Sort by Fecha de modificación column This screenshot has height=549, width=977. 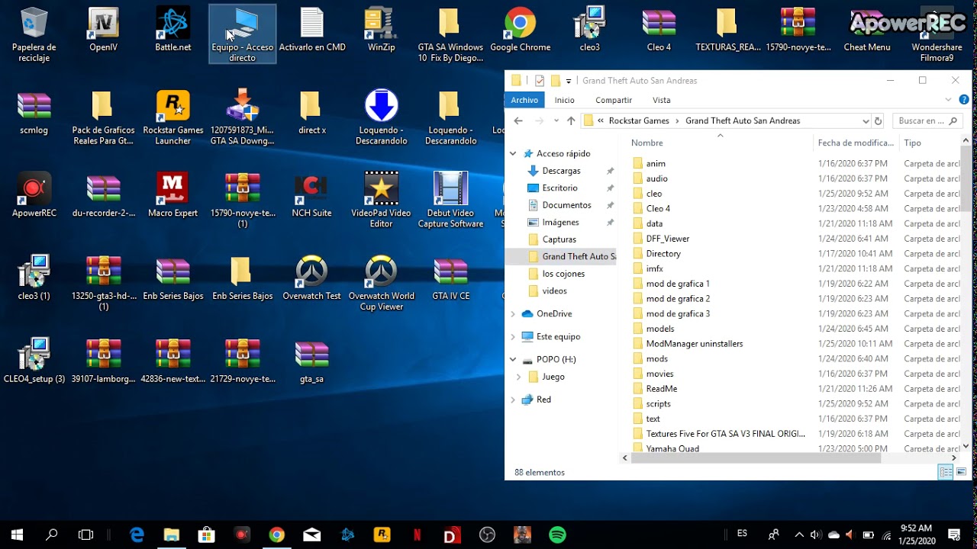856,143
